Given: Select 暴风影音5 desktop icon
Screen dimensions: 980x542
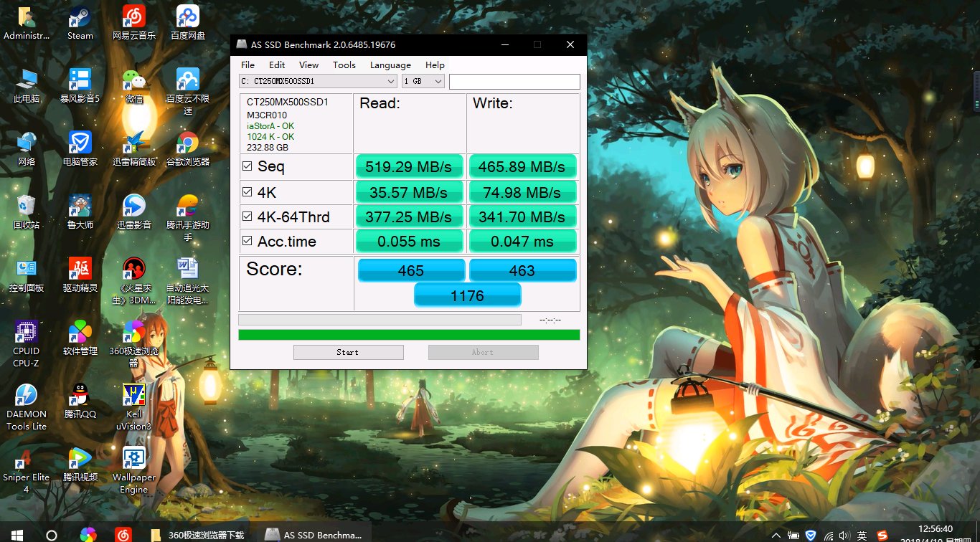Looking at the screenshot, I should click(x=80, y=85).
